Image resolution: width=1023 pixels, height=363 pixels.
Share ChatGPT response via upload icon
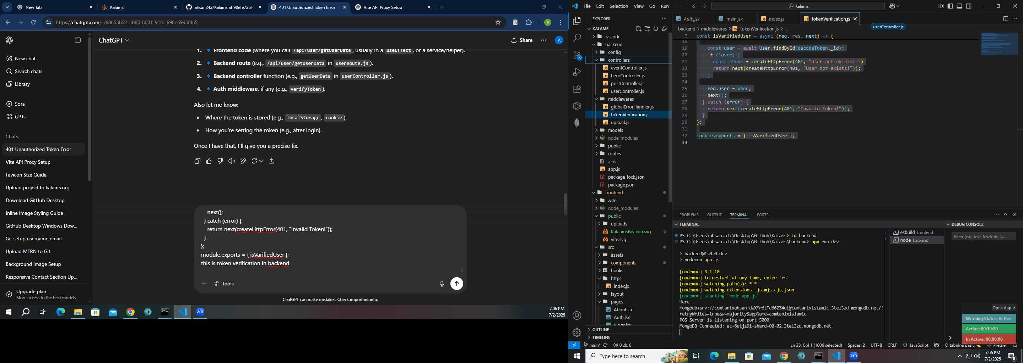point(272,161)
